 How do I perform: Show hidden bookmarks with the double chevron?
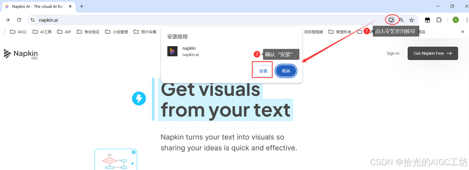[x=462, y=32]
